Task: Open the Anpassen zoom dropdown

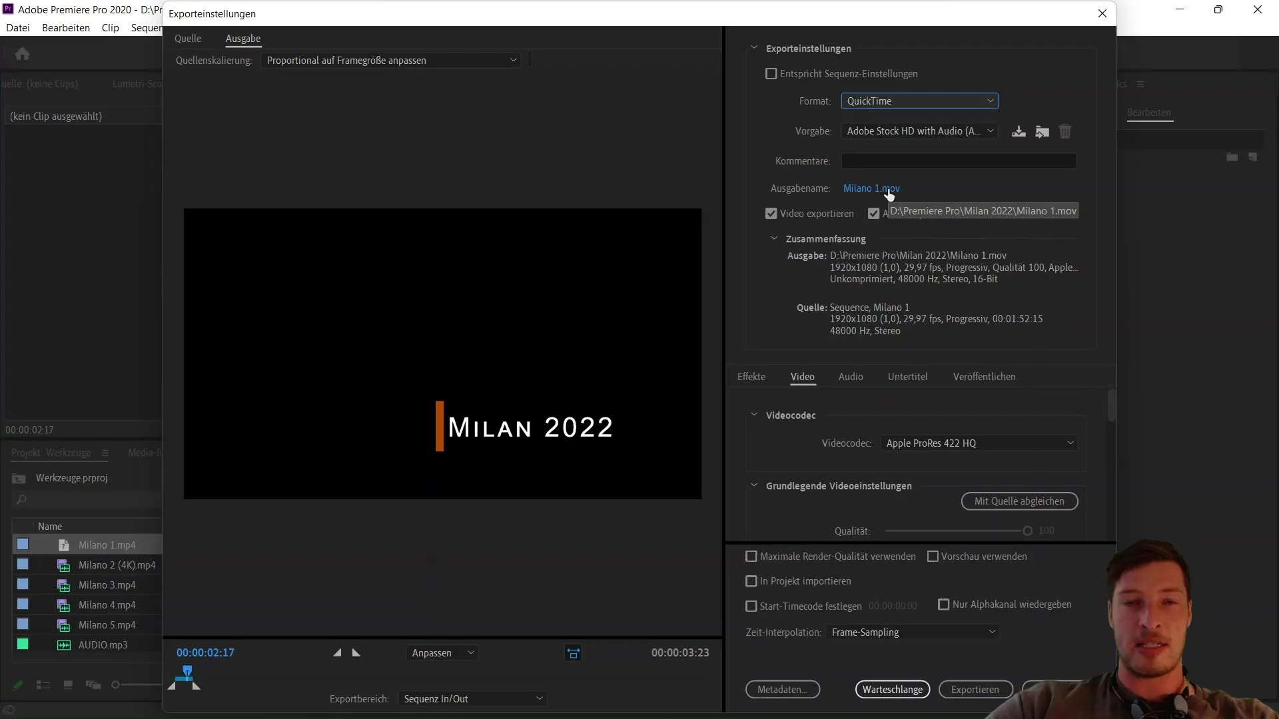Action: (x=442, y=653)
